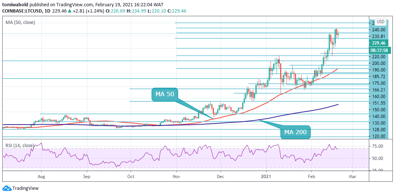Click the MA 50 callout label
The height and width of the screenshot is (195, 395).
pos(165,95)
